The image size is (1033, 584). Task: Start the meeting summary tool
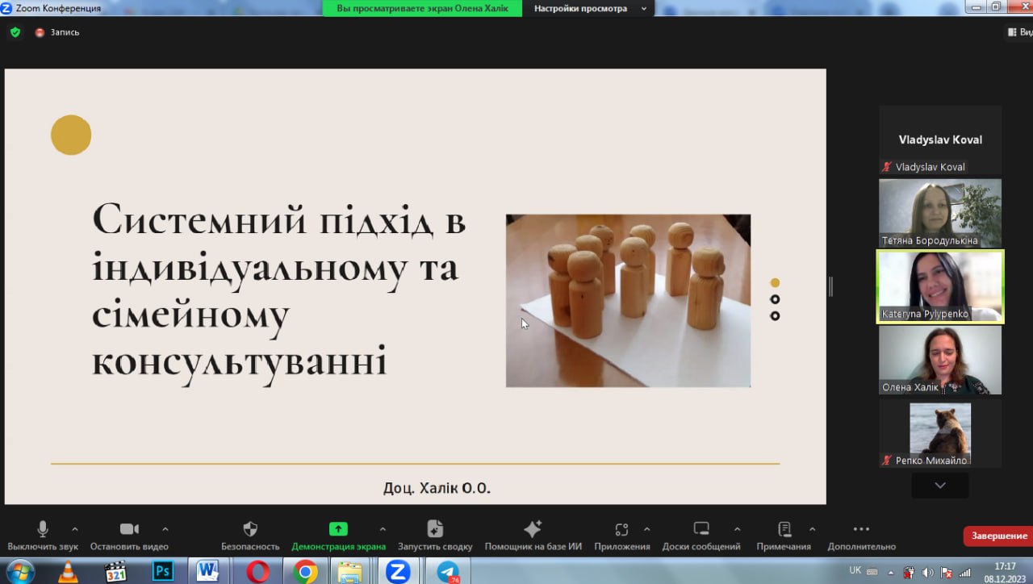[435, 529]
